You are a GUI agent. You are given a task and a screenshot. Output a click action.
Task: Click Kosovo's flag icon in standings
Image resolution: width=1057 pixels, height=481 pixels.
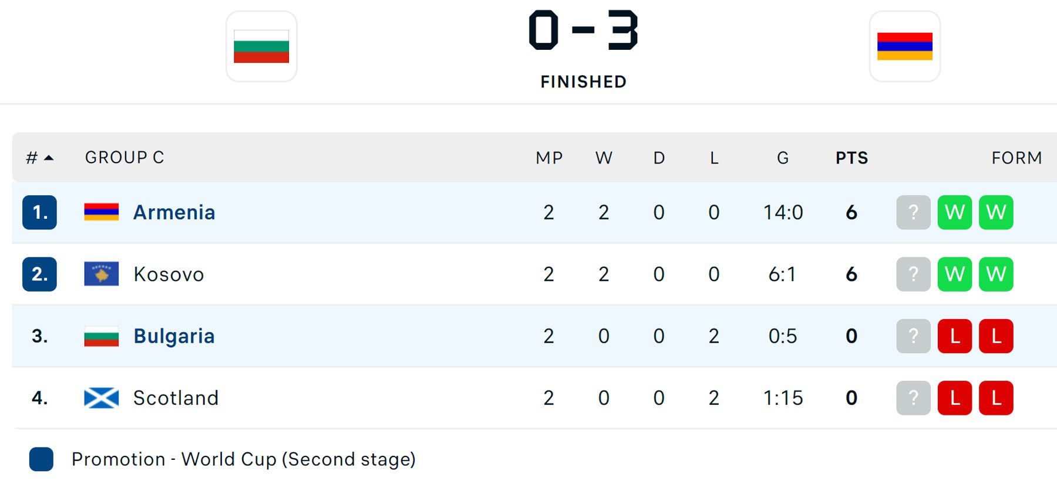[102, 274]
